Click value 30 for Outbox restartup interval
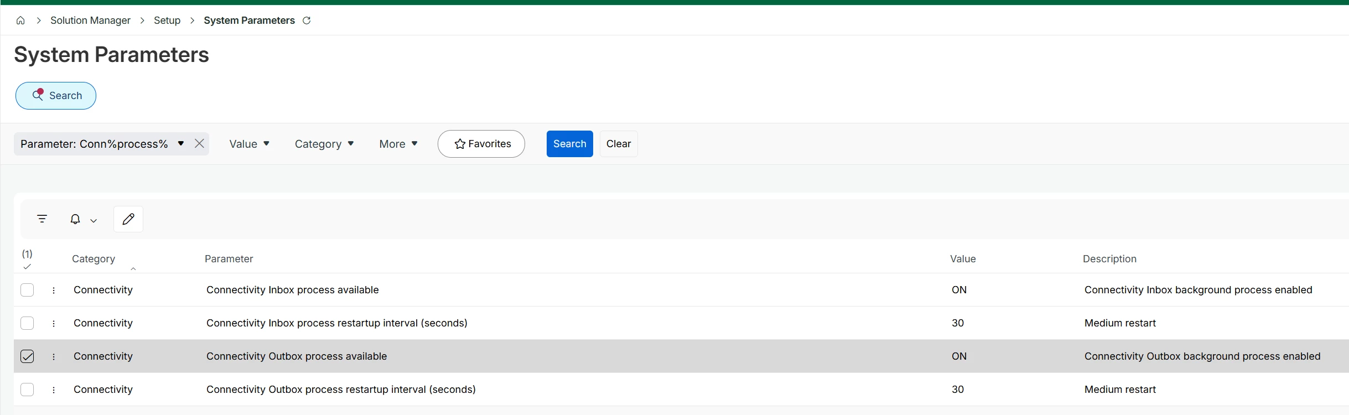The image size is (1349, 415). pos(958,390)
